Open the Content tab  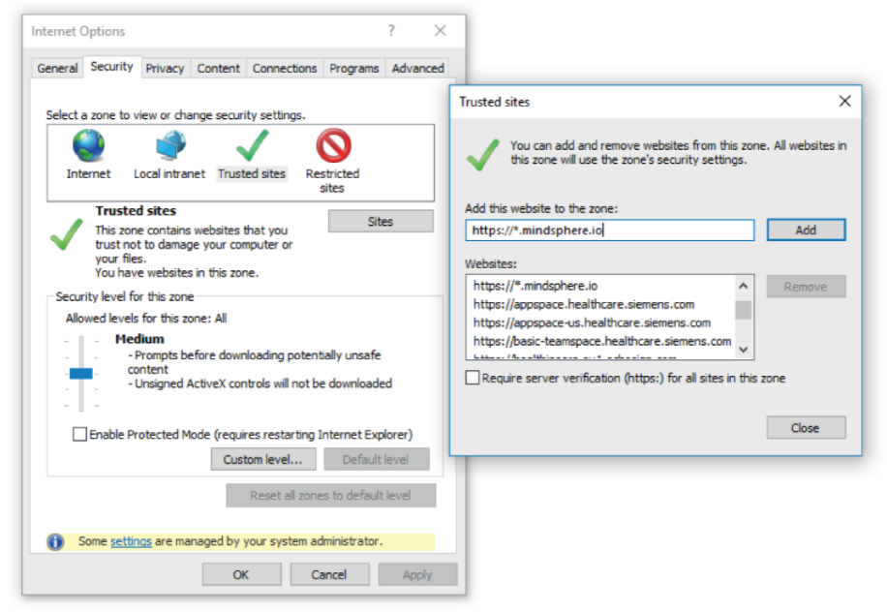(218, 69)
